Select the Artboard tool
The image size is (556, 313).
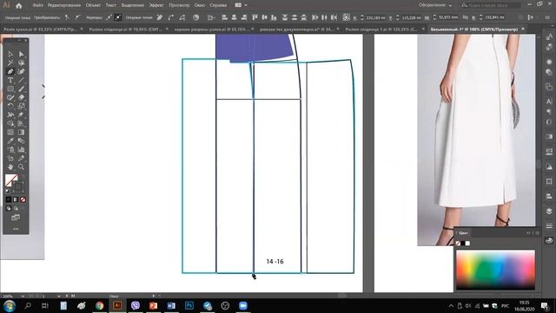(x=10, y=158)
